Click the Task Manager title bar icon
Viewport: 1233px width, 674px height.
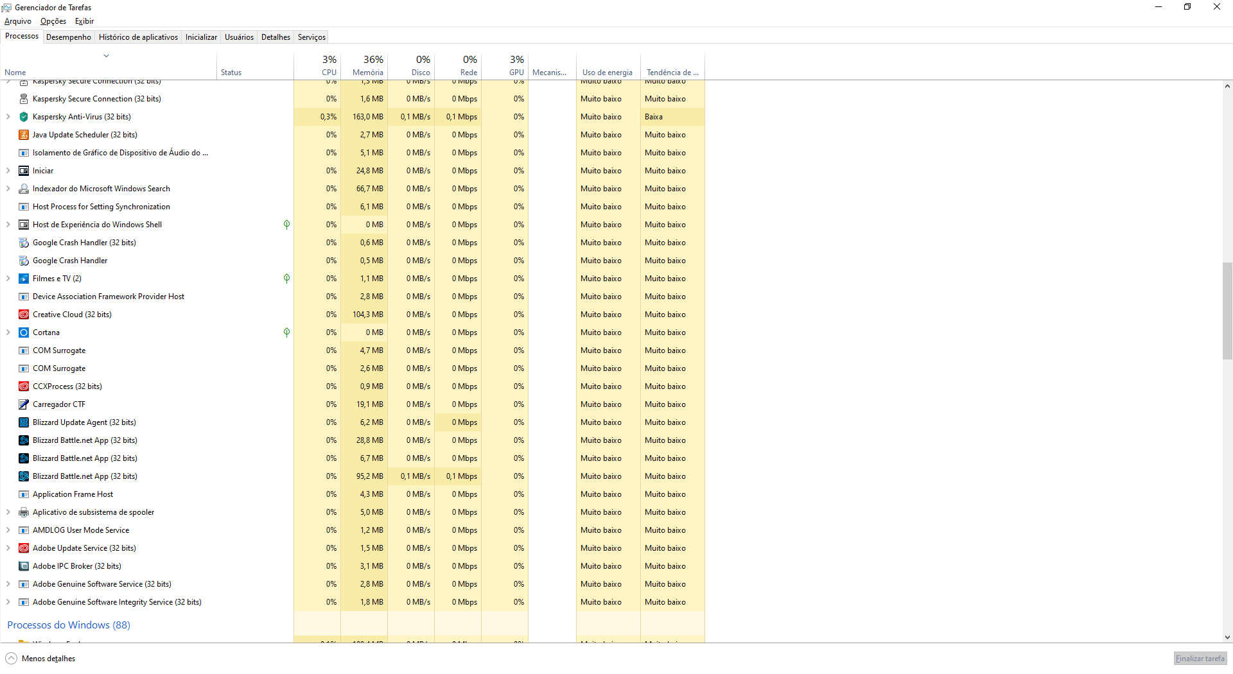(x=7, y=8)
